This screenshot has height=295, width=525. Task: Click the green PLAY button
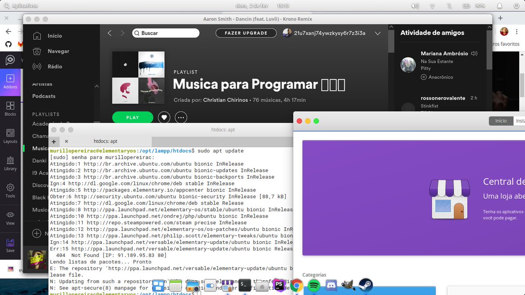(x=133, y=118)
